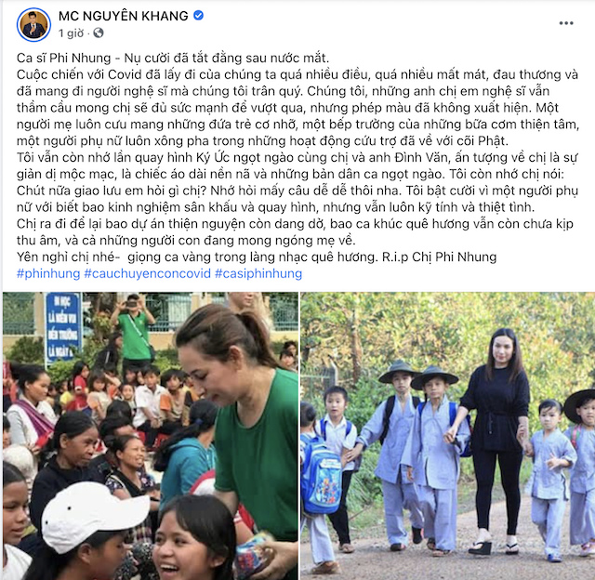Click the post's first line about Ca sĩ Phi Nhung
The width and height of the screenshot is (595, 580).
tap(173, 58)
